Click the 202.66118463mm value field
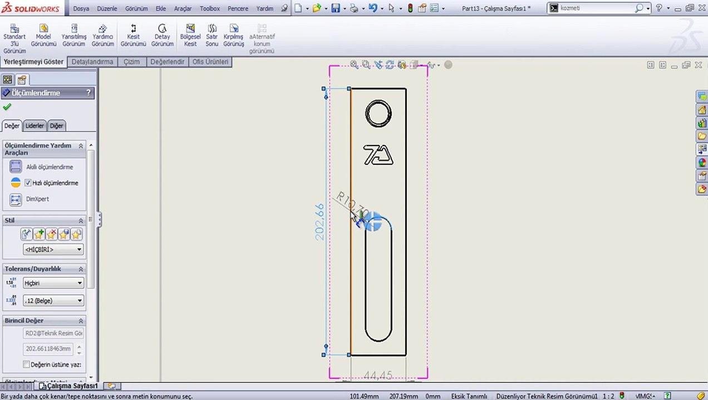Viewport: 708px width, 400px height. pyautogui.click(x=50, y=348)
